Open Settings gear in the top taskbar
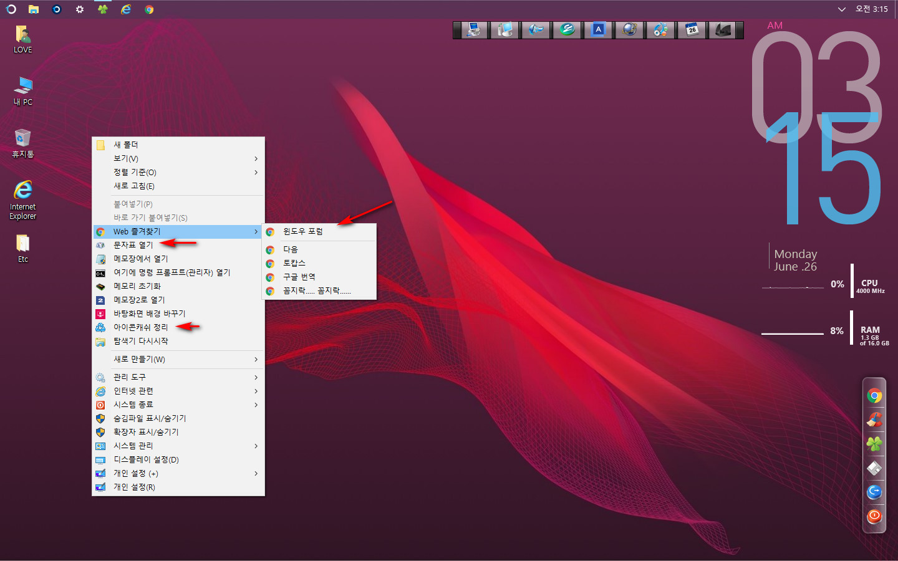Viewport: 898px width, 561px height. (80, 9)
